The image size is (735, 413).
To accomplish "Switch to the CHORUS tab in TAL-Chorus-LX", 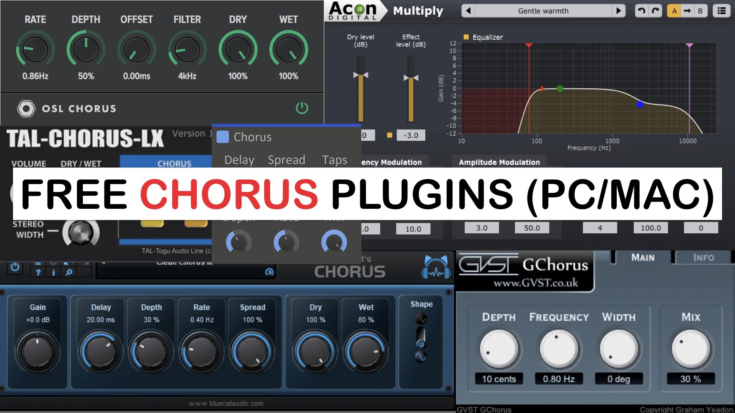I will (174, 163).
